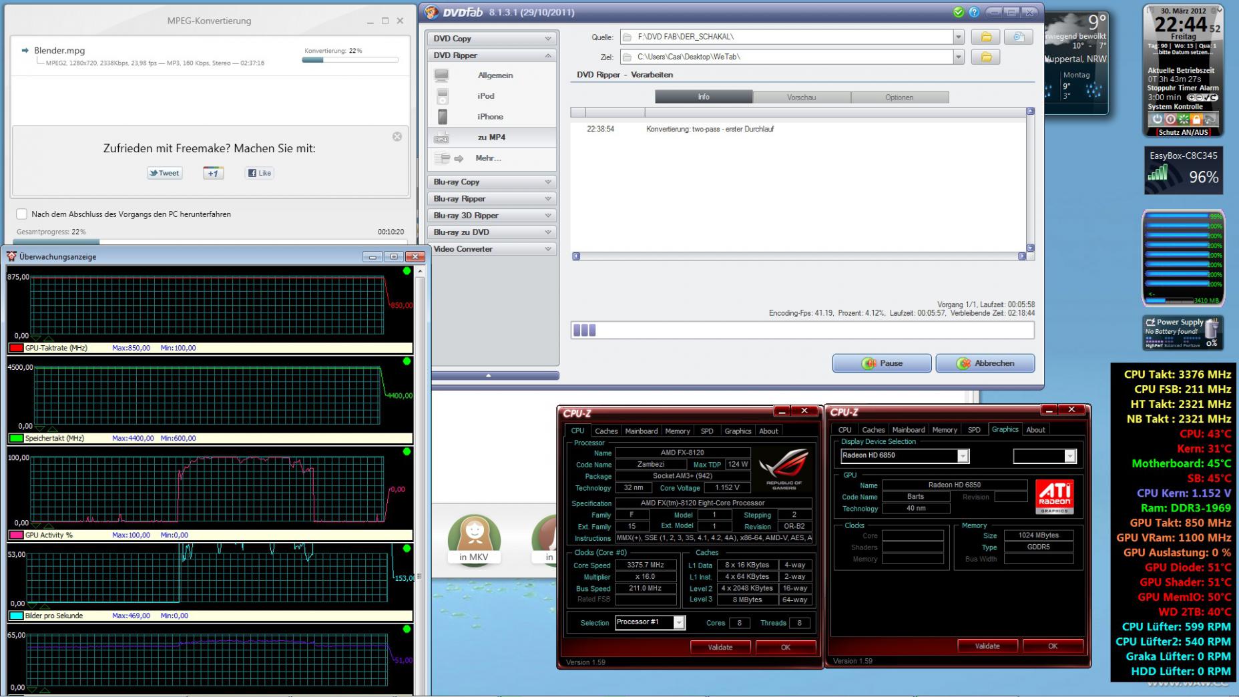The image size is (1239, 697).
Task: Click Abbrechen to cancel the DVDFab job
Action: pyautogui.click(x=985, y=363)
